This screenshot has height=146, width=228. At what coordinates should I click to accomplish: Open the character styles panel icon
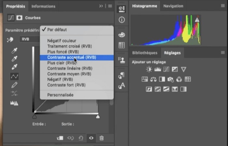[x=121, y=86]
